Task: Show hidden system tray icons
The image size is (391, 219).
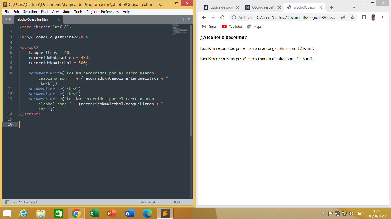Action: (x=324, y=214)
